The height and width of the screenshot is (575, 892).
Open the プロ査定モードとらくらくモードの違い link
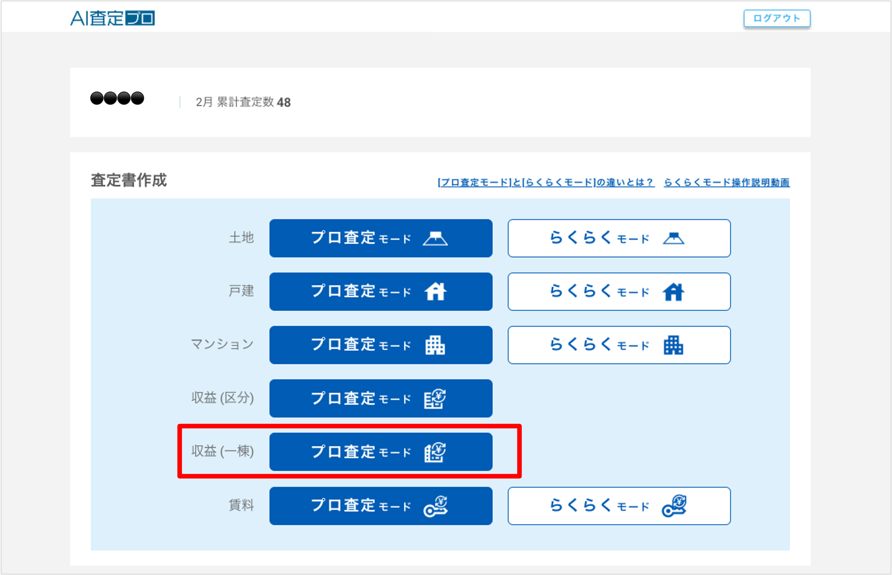546,182
